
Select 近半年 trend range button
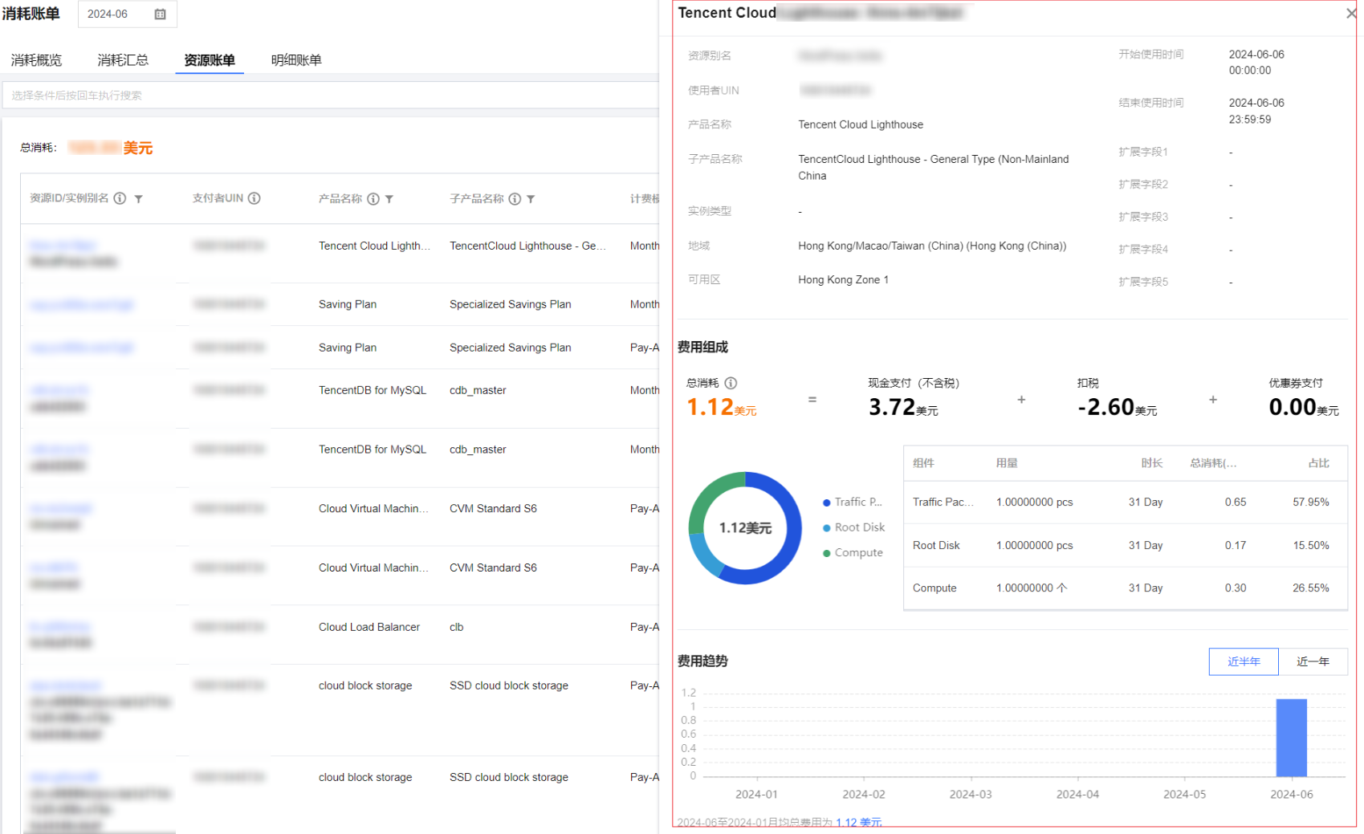[1244, 661]
